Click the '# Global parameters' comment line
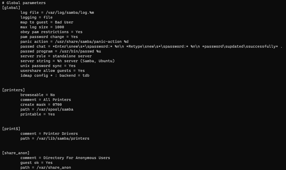Viewport: 286px width, 170px height. coord(24,3)
